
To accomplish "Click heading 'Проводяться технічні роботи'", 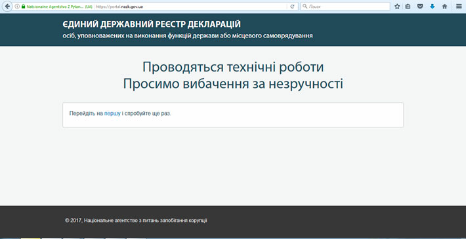I will click(x=233, y=66).
